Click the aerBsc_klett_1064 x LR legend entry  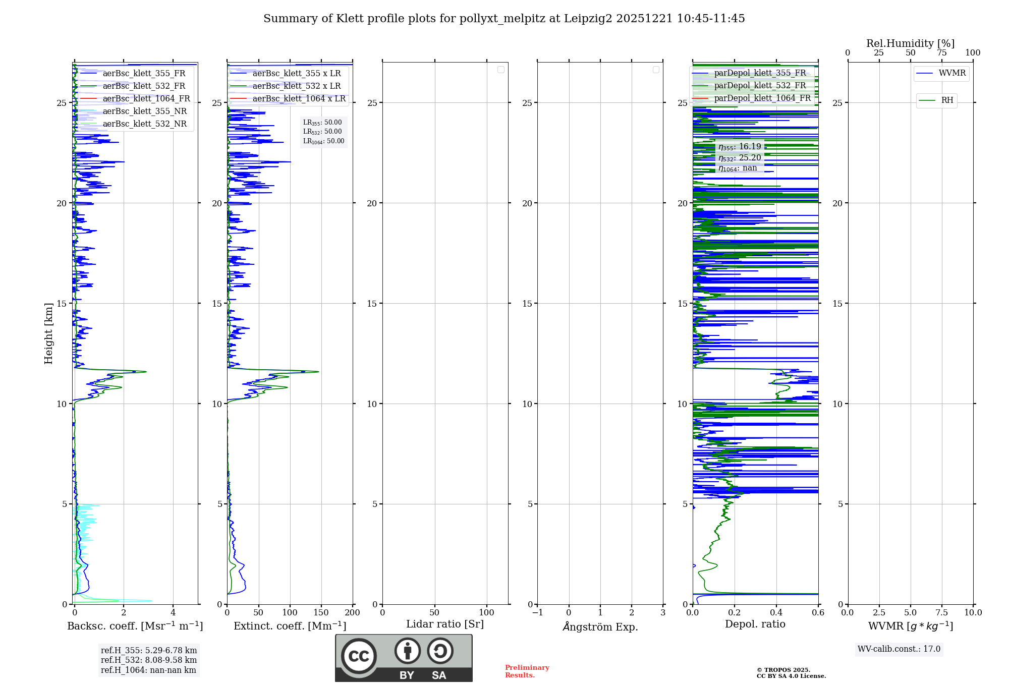click(x=299, y=99)
